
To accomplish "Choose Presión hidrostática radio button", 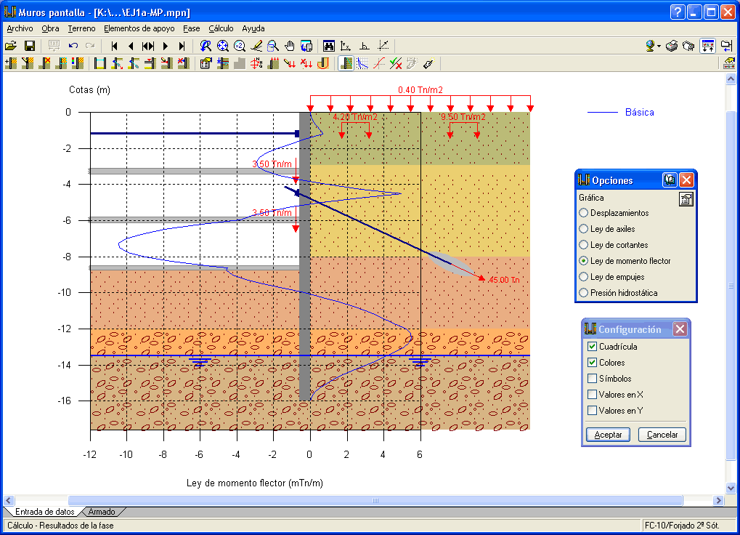I will point(584,293).
